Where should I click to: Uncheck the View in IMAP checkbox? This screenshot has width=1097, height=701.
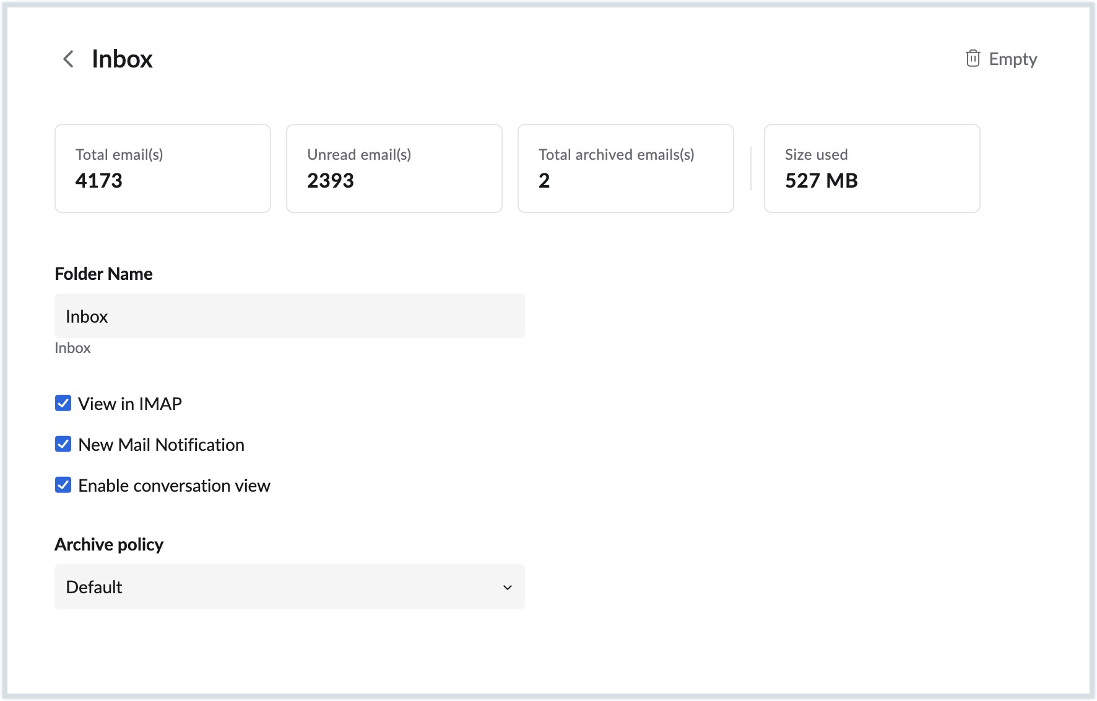63,404
